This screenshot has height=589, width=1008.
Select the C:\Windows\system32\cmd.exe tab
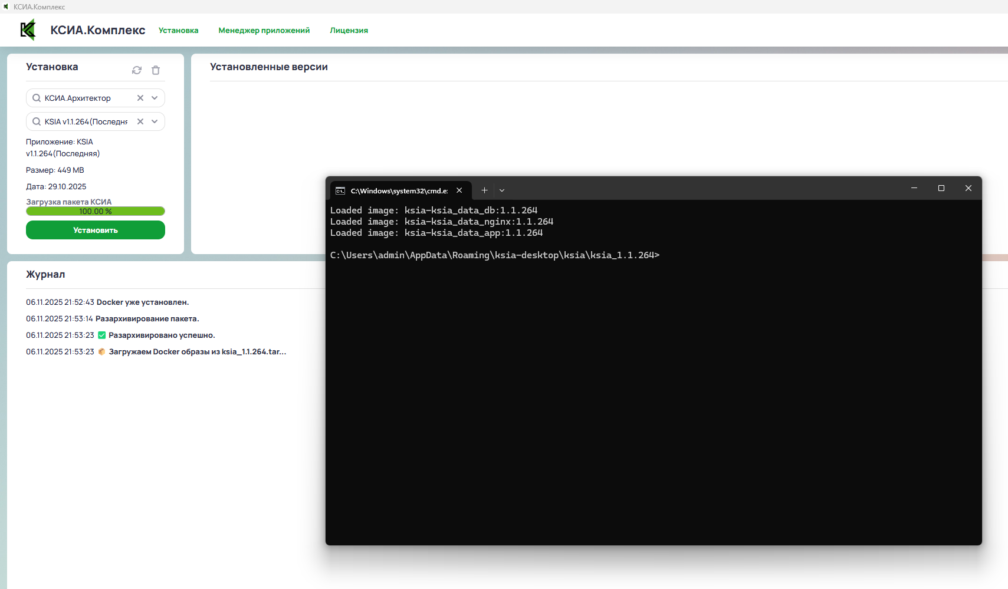click(399, 191)
